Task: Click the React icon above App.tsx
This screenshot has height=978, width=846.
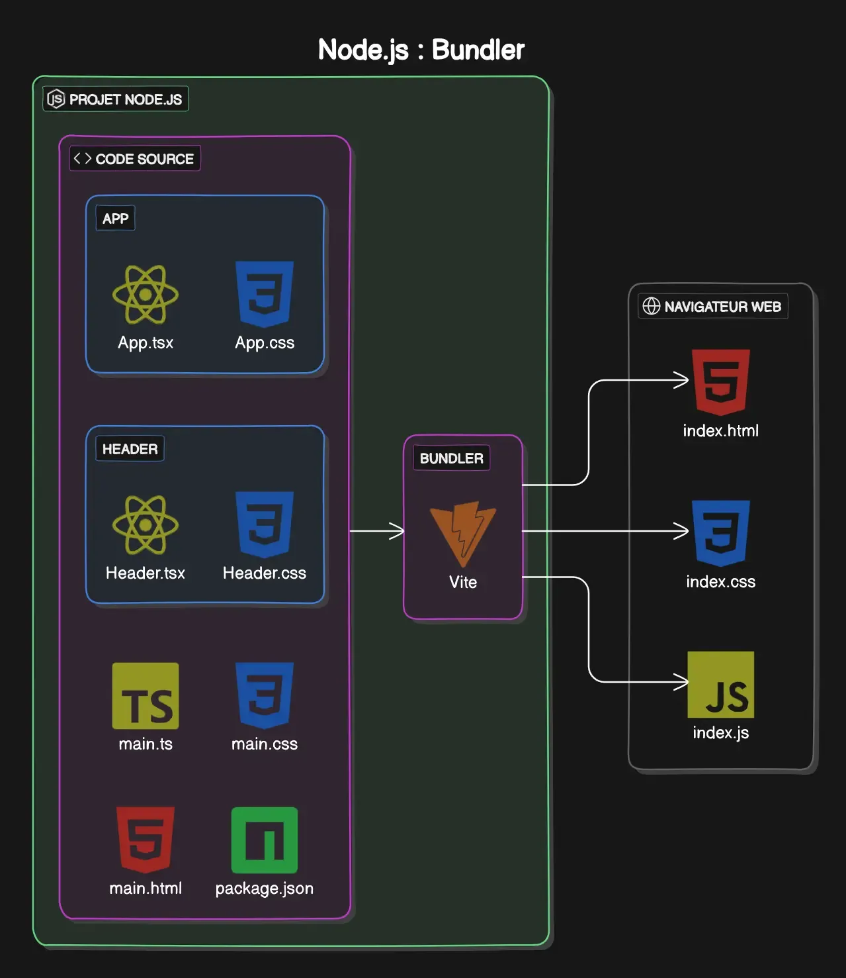Action: [146, 295]
